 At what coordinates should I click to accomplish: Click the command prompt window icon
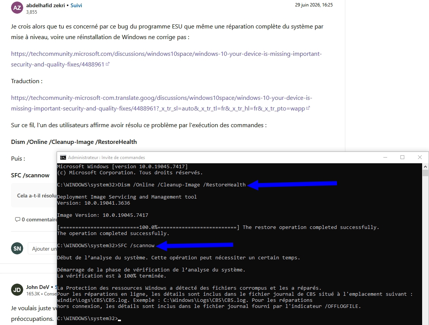tap(63, 157)
